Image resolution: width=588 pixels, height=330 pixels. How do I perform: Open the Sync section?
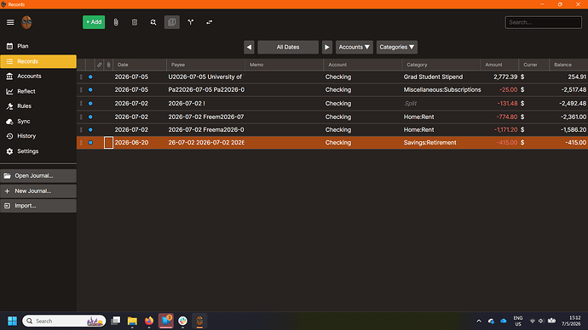click(38, 122)
